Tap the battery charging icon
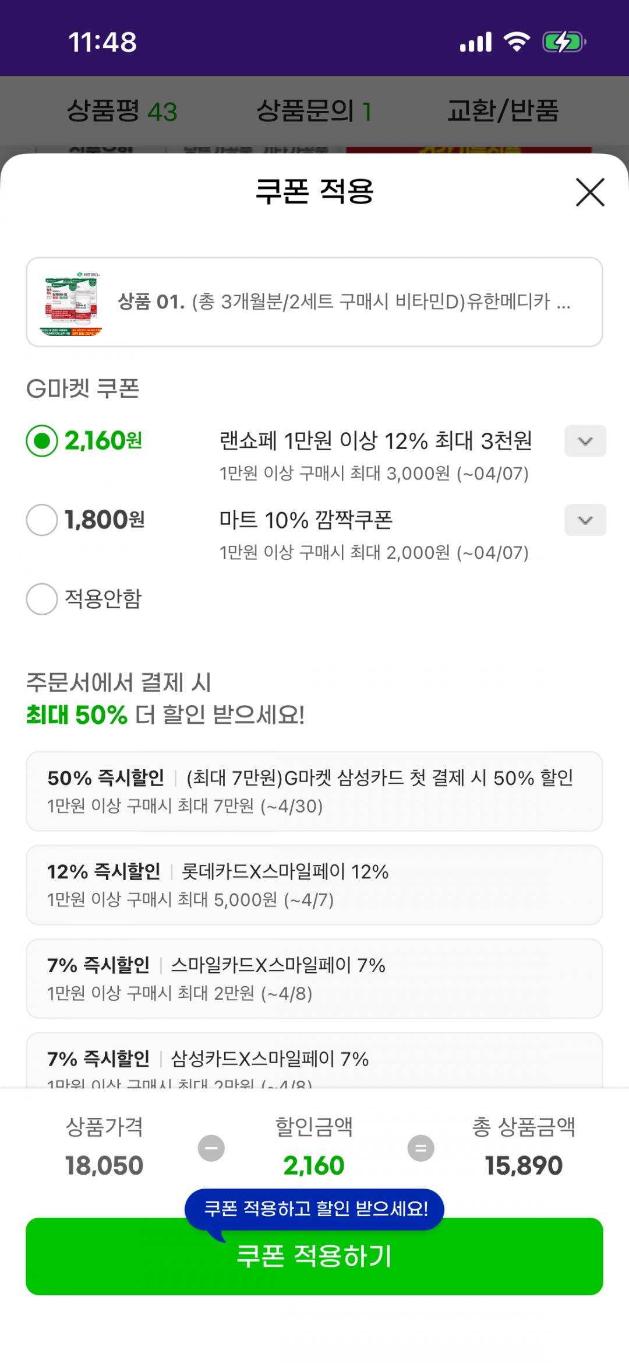 563,42
